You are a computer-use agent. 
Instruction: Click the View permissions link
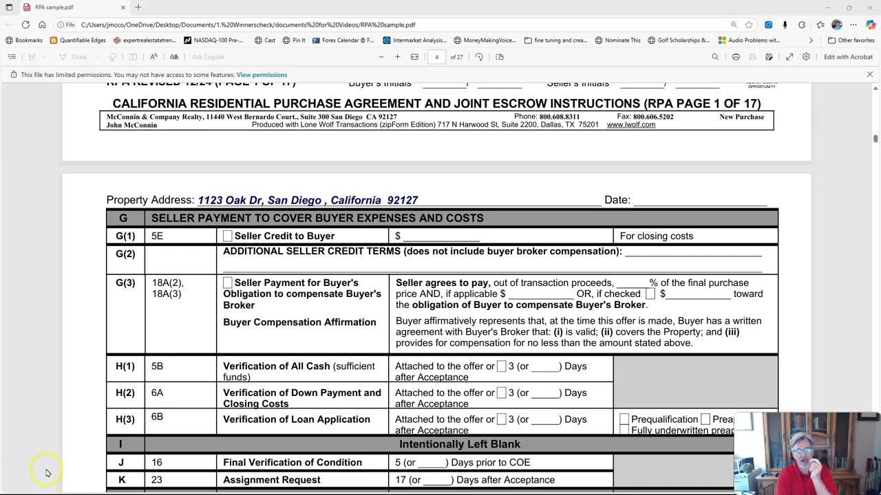pyautogui.click(x=262, y=75)
